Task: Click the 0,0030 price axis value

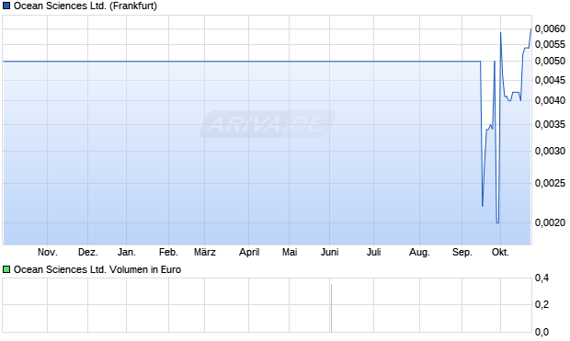Action: tap(551, 151)
